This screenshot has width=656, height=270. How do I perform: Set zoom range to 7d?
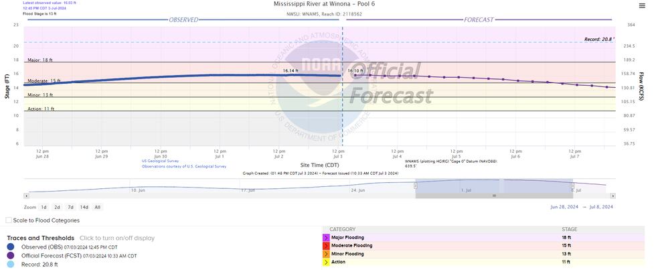click(x=71, y=207)
